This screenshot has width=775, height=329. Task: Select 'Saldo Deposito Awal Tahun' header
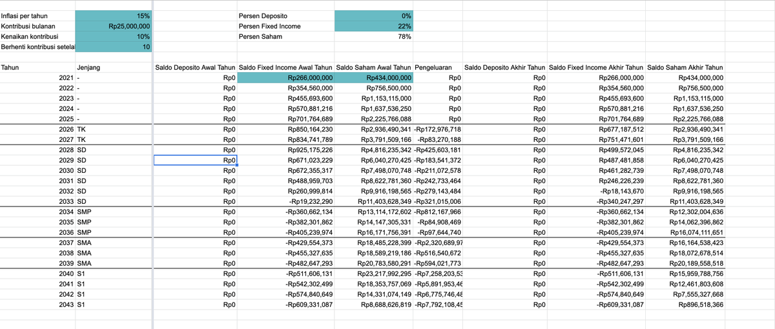click(x=196, y=67)
